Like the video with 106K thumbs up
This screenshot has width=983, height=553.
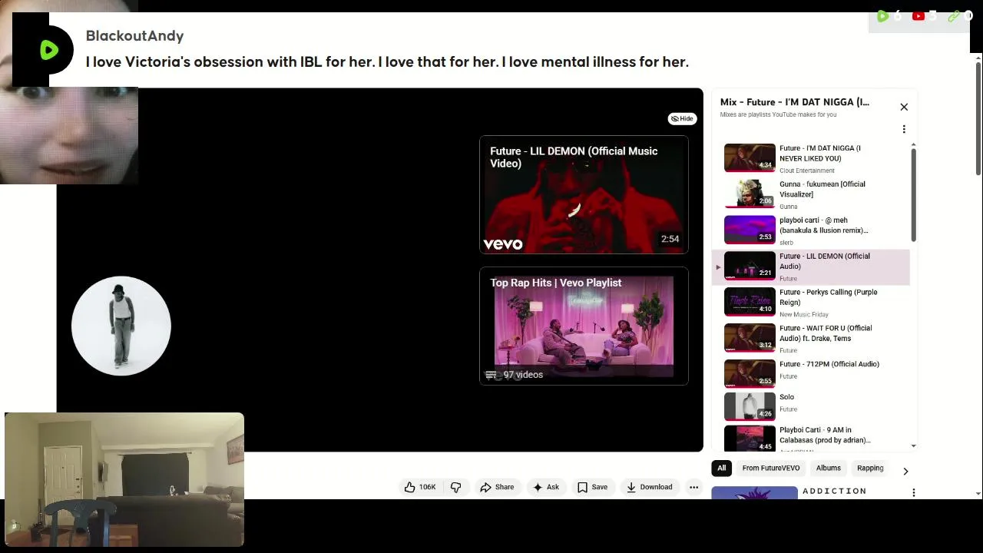coord(419,487)
